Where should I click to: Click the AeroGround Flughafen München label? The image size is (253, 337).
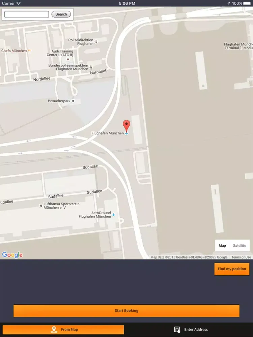click(95, 214)
